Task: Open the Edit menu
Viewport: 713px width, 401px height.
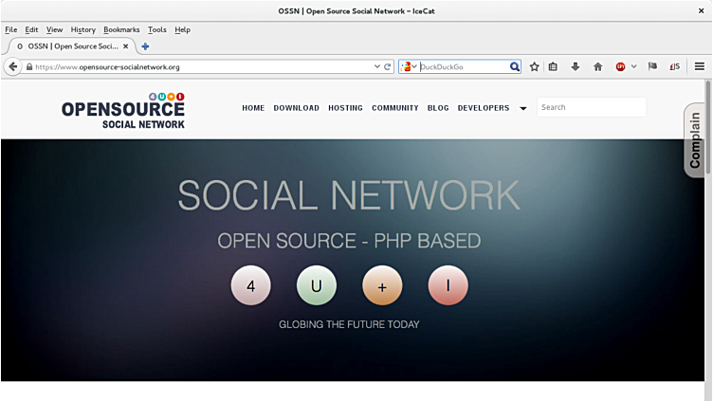Action: click(31, 29)
